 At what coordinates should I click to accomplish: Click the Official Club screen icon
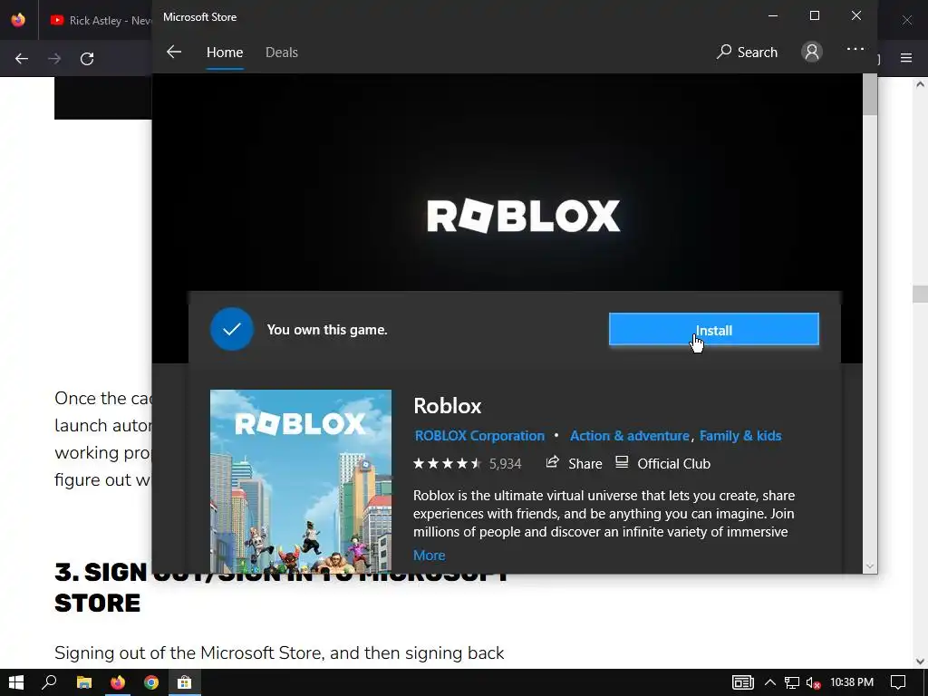622,462
